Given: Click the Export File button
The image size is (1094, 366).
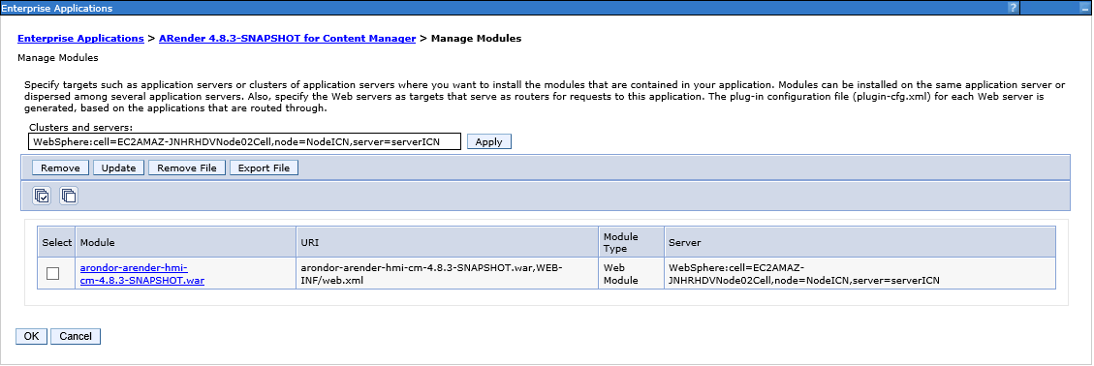Looking at the screenshot, I should tap(264, 168).
